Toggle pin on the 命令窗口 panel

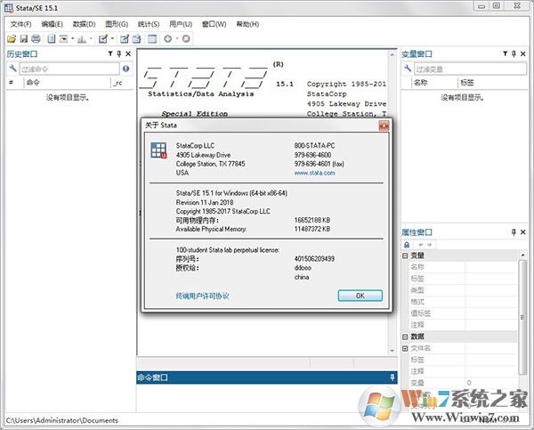coord(392,377)
